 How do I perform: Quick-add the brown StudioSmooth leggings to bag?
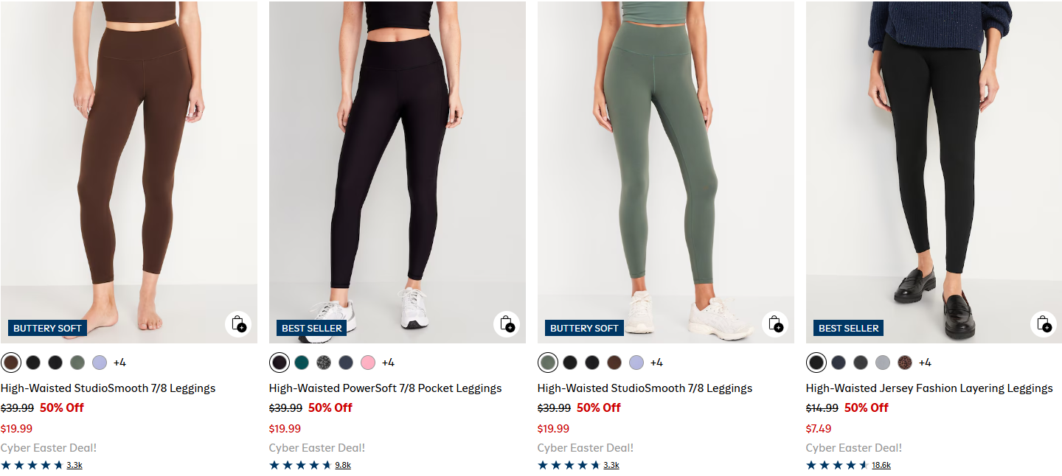[x=238, y=324]
